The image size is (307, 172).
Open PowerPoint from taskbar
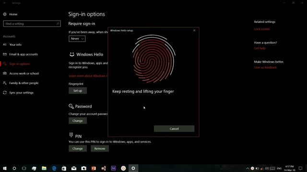pos(94,168)
